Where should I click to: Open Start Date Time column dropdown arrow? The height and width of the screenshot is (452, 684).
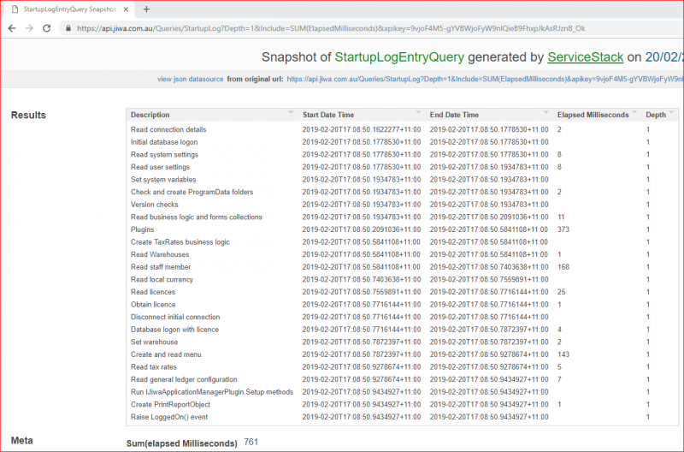[x=419, y=114]
